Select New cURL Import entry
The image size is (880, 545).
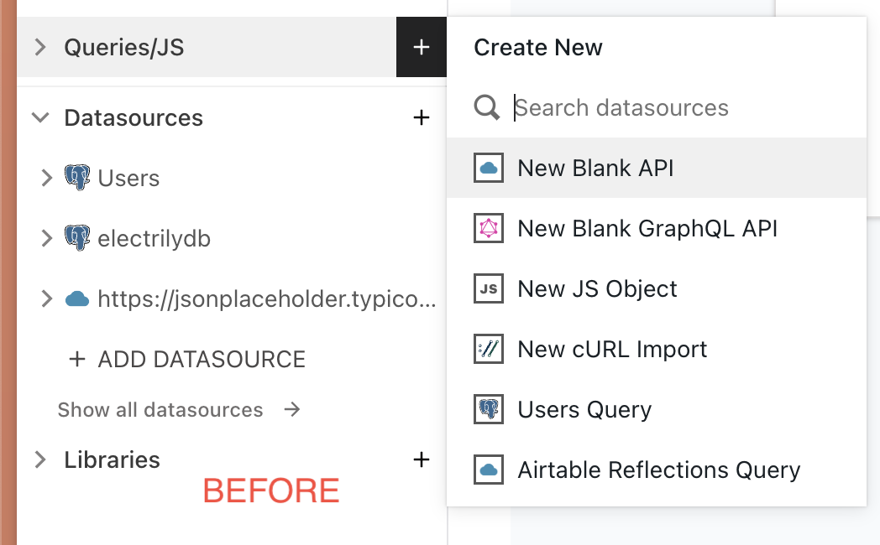[612, 350]
